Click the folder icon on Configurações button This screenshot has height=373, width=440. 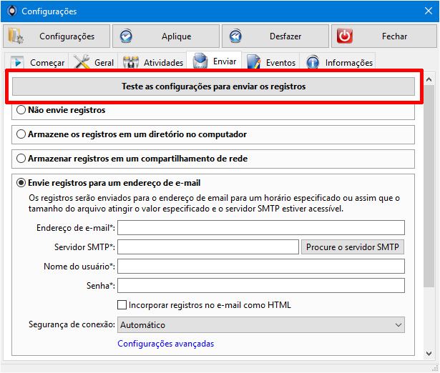coord(16,36)
